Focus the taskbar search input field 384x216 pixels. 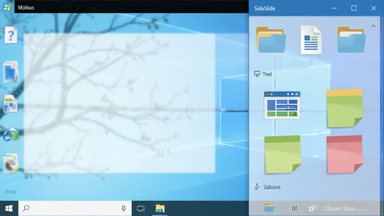click(75, 208)
